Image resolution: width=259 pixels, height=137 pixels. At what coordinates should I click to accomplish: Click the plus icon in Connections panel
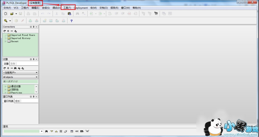[x=8, y=31]
